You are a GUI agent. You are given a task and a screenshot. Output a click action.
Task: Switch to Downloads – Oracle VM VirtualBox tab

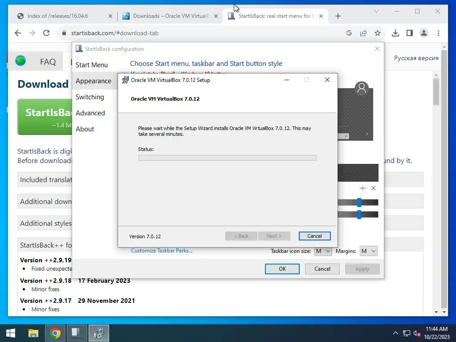170,16
